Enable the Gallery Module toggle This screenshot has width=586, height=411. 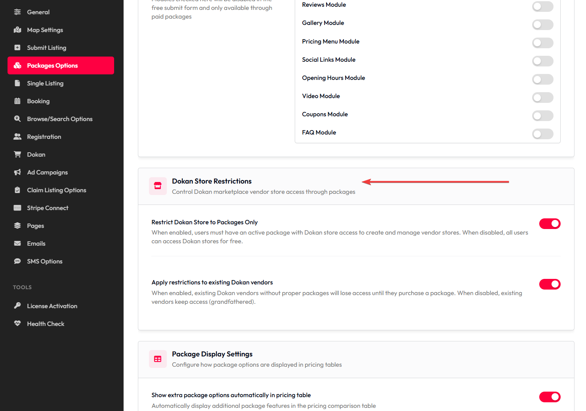click(x=542, y=25)
